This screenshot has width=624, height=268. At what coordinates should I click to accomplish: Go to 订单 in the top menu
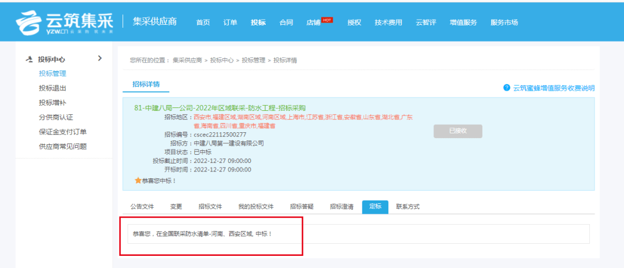pos(230,23)
